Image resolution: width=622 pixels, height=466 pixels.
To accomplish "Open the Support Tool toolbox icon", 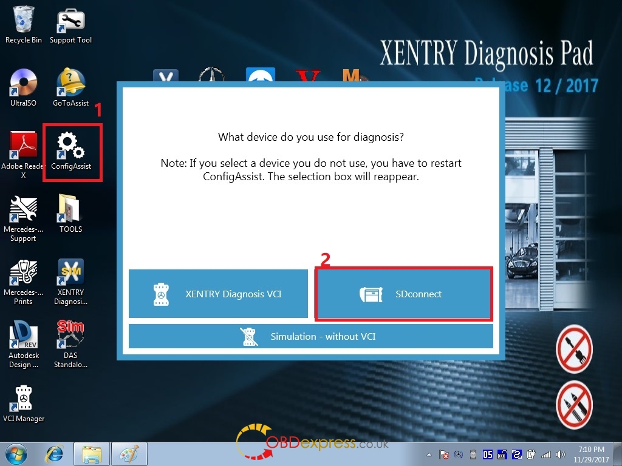I will 71,23.
